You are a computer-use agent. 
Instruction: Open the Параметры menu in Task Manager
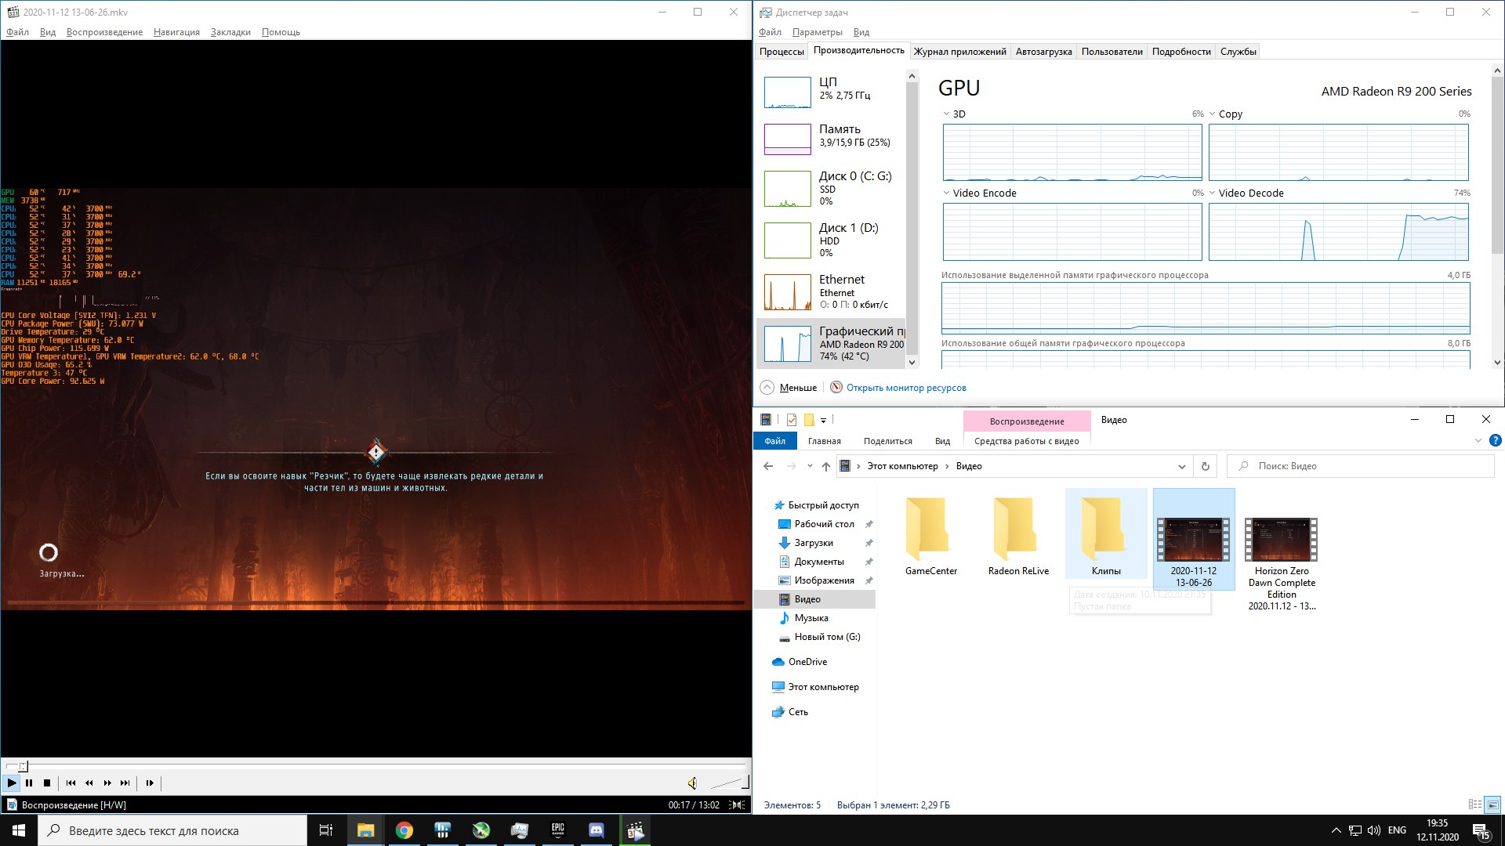pos(817,32)
